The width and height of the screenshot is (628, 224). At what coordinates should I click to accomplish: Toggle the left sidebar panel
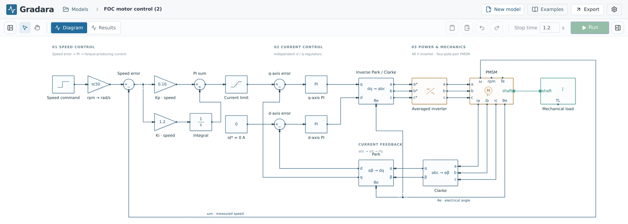pyautogui.click(x=10, y=28)
